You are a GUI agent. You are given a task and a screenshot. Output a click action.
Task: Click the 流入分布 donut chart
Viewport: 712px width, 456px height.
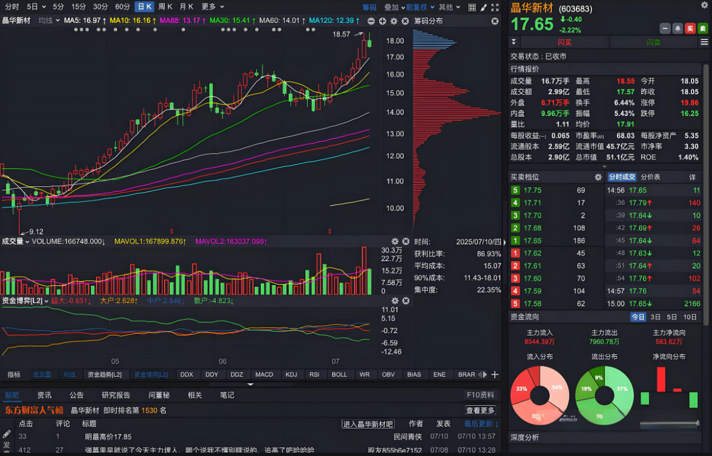539,394
